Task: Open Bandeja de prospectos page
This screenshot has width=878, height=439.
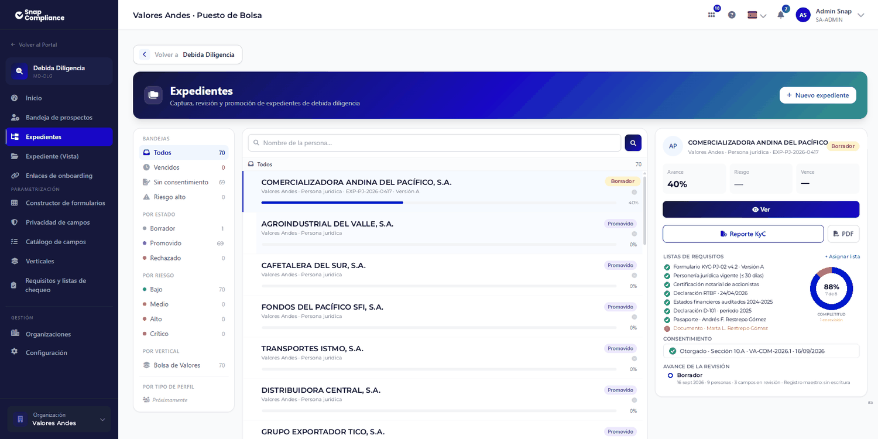Action: coord(59,118)
